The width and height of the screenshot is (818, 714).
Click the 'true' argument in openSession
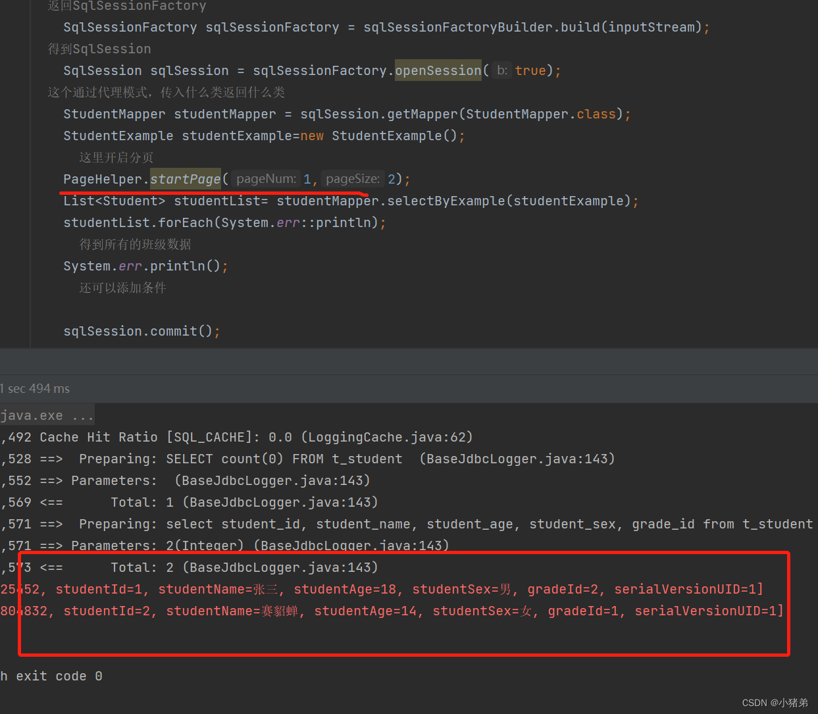click(530, 70)
